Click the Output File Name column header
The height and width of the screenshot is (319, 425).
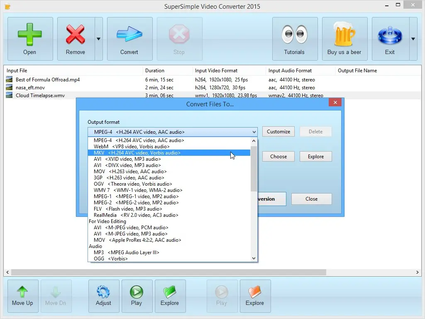378,71
